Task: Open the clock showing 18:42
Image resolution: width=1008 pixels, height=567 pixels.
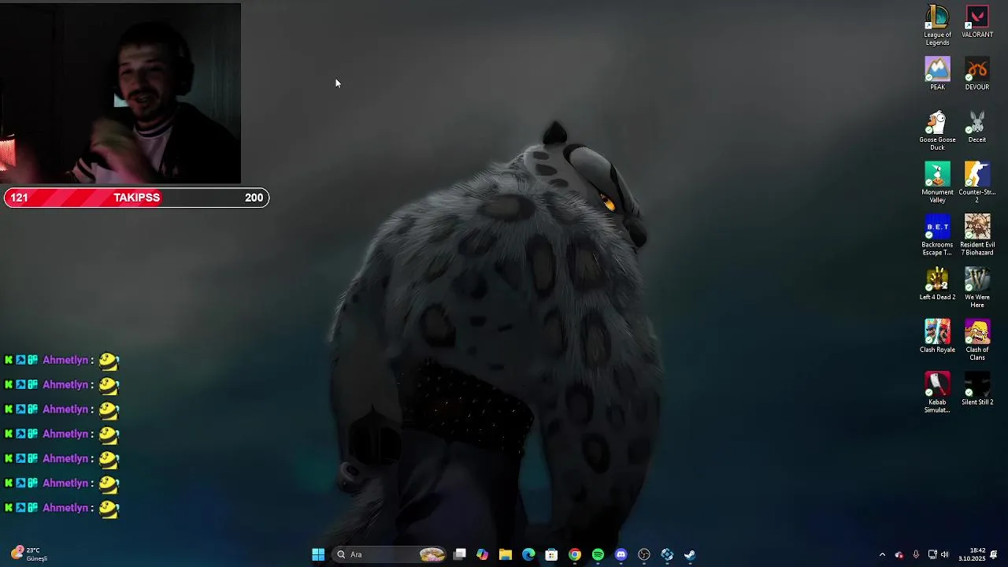Action: [x=972, y=554]
